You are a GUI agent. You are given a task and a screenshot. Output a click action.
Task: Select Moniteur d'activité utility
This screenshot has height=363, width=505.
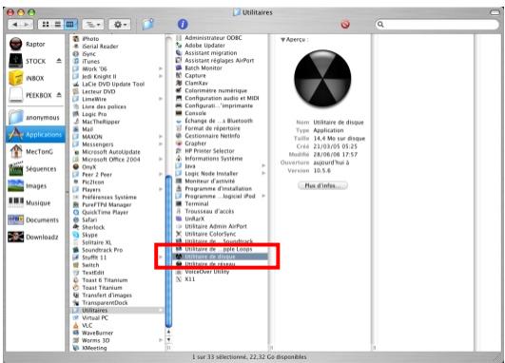pyautogui.click(x=209, y=181)
